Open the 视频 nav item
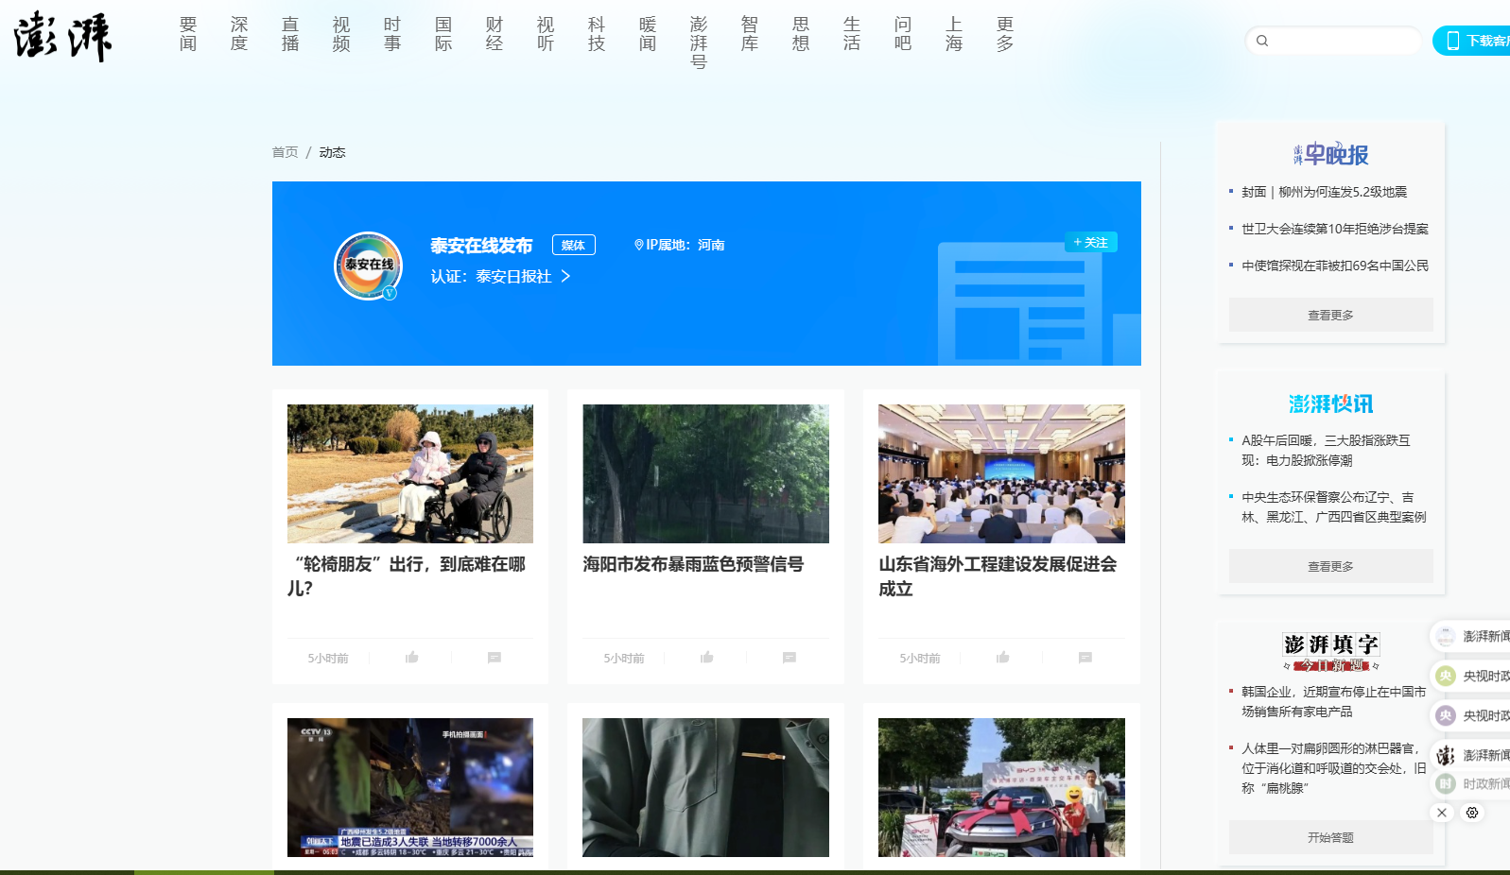Viewport: 1510px width, 875px height. point(341,34)
